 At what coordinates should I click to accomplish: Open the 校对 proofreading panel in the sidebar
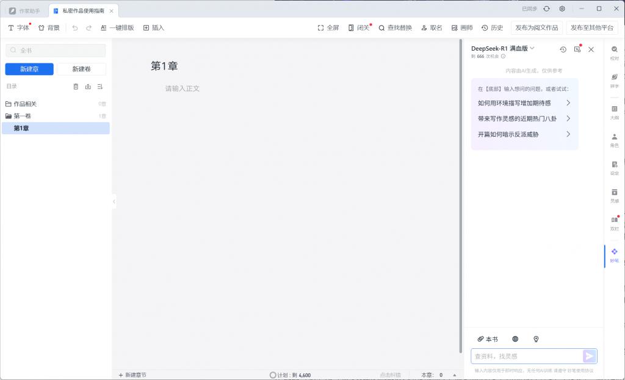(x=614, y=52)
